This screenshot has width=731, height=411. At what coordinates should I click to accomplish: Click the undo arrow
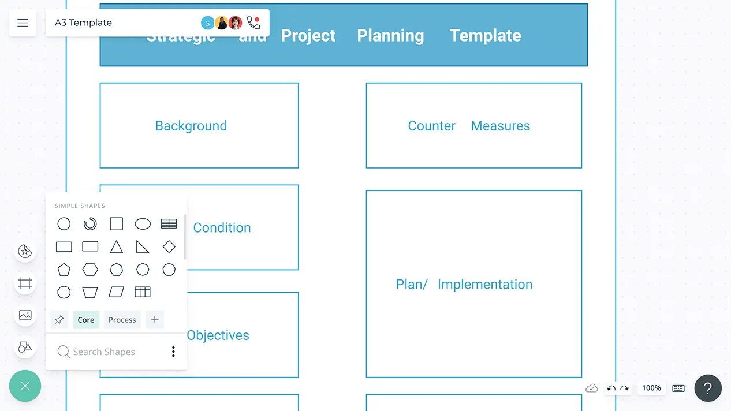(611, 388)
